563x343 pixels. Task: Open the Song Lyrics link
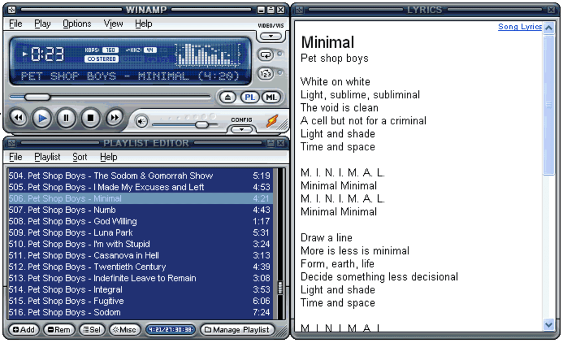click(x=519, y=27)
